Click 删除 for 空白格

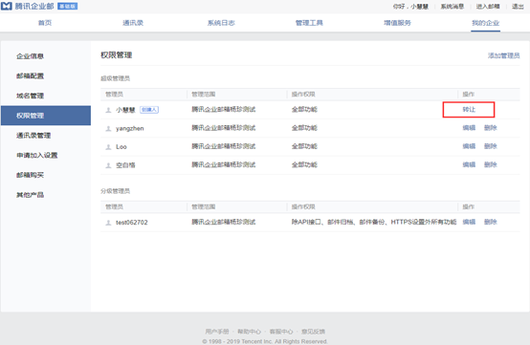coord(491,164)
